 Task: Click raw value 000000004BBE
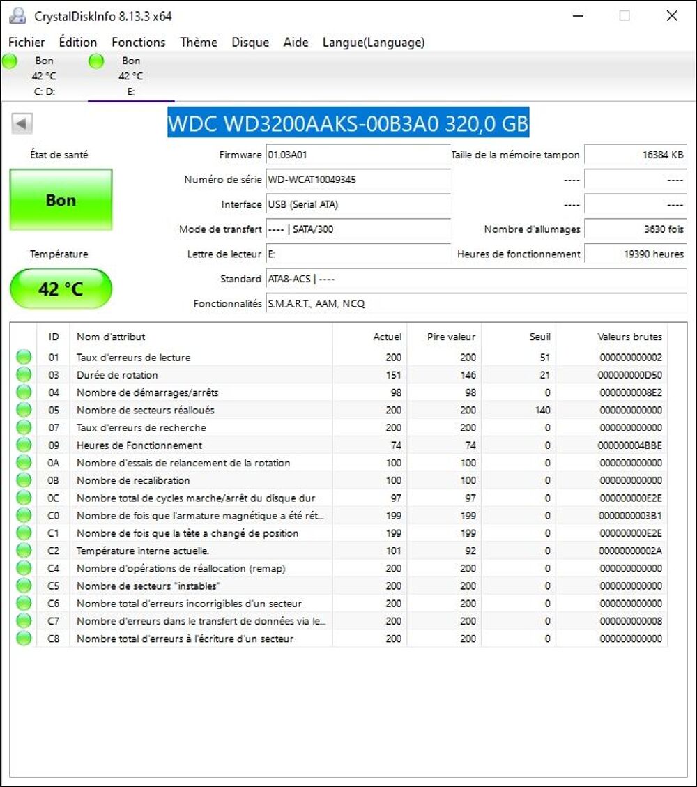629,445
